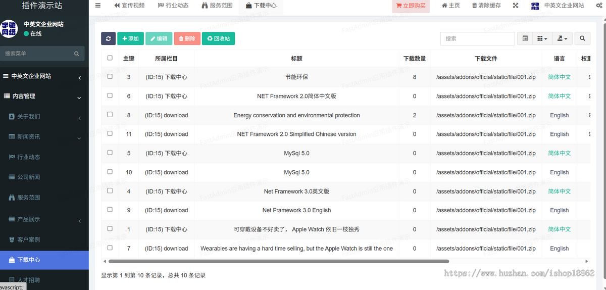Open the export data dropdown
The image size is (606, 290).
[x=562, y=38]
